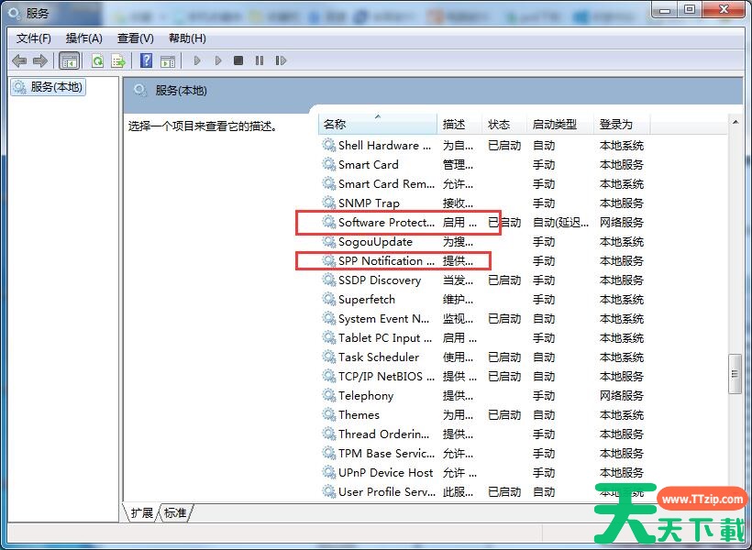The width and height of the screenshot is (752, 550).
Task: Sort by the 启动类型 column header
Action: (560, 124)
